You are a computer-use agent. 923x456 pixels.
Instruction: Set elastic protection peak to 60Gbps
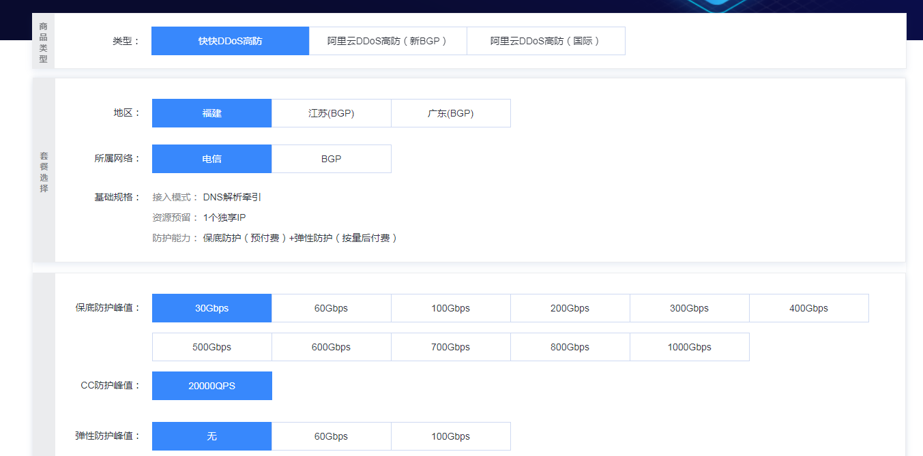(x=332, y=436)
